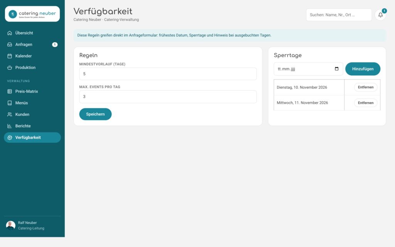Click the notification count badge
395x247 pixels.
pos(384,11)
